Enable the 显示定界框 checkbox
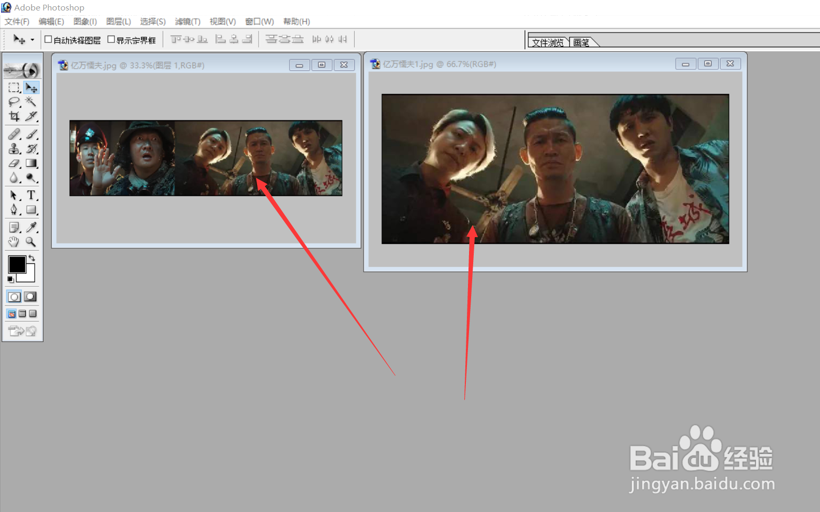The image size is (820, 512). pos(111,39)
